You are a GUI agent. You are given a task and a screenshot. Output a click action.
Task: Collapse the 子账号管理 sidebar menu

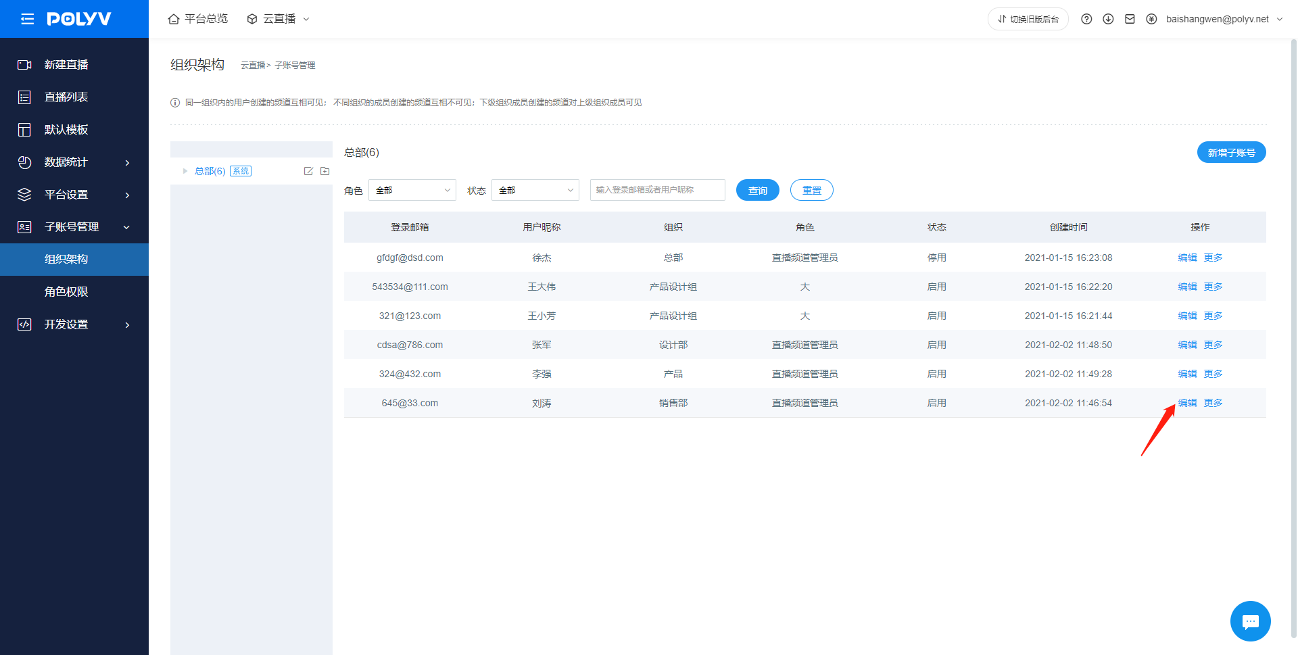[x=74, y=227]
